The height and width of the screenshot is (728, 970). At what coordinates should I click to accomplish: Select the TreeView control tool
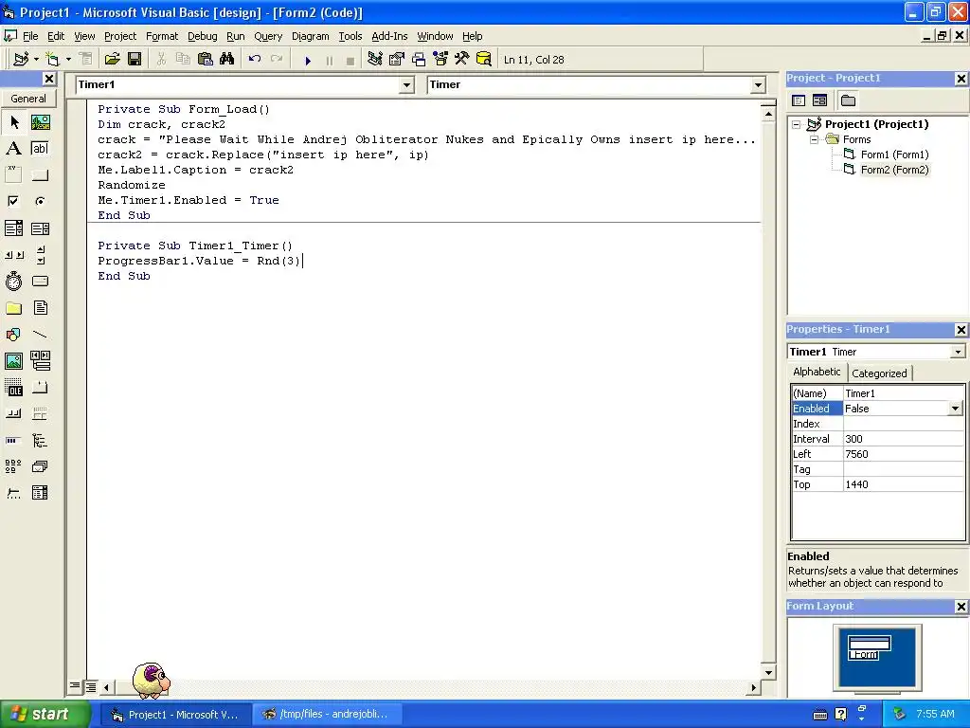click(x=40, y=440)
